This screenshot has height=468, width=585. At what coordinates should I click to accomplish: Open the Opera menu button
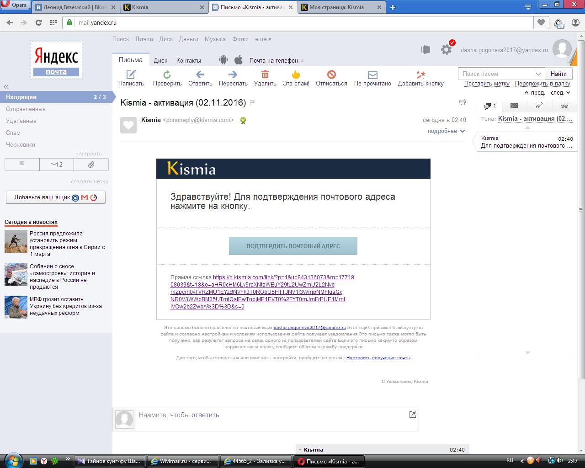click(x=15, y=5)
